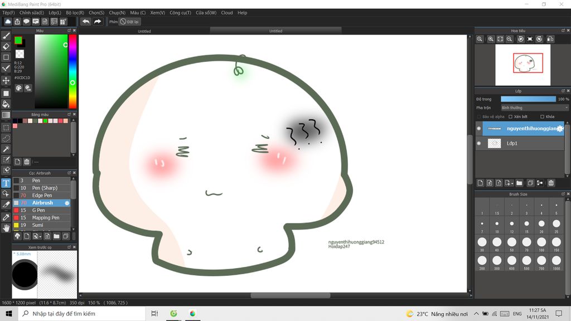Select the Text tool
The image size is (571, 321).
coord(6,183)
